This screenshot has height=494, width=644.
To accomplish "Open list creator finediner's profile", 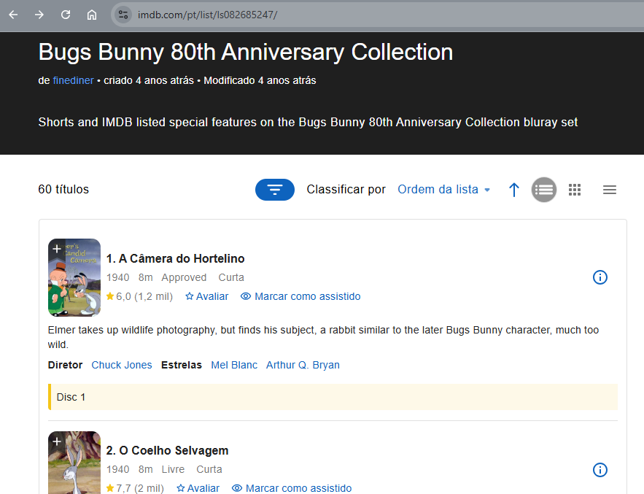I will click(73, 80).
